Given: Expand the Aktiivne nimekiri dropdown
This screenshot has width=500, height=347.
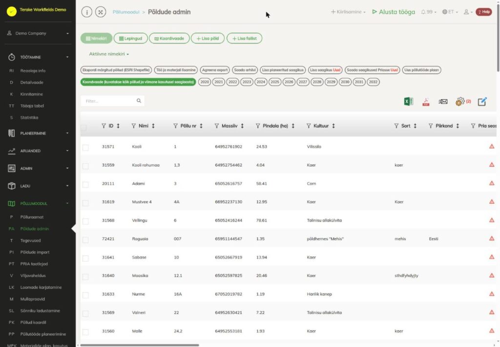Looking at the screenshot, I should pyautogui.click(x=109, y=54).
